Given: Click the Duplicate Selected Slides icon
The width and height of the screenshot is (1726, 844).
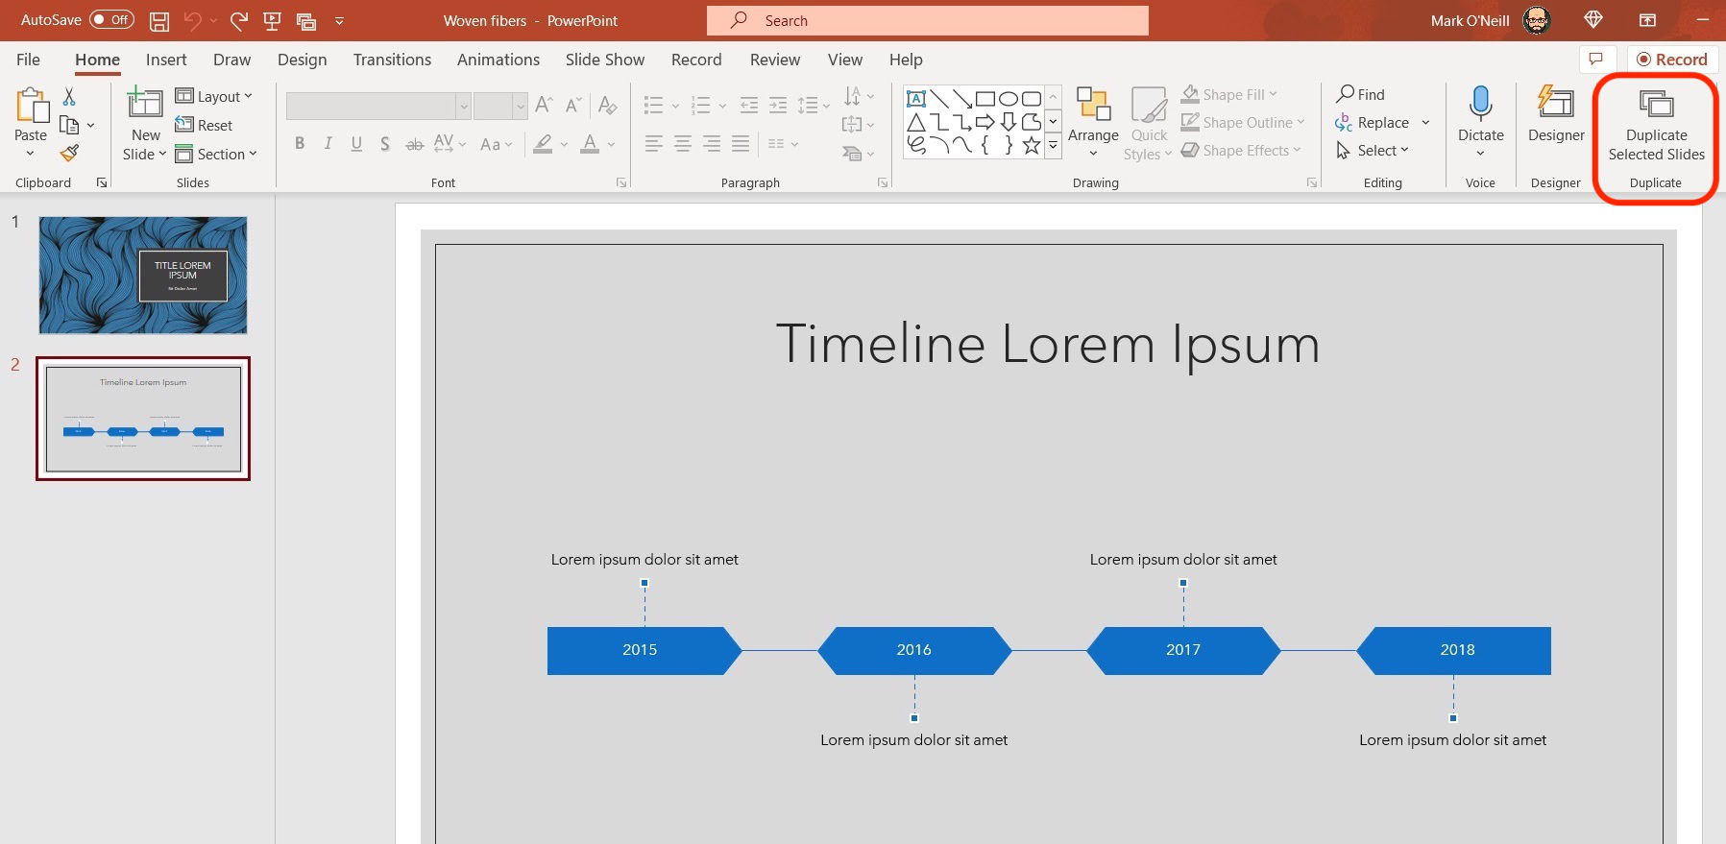Looking at the screenshot, I should 1655,105.
